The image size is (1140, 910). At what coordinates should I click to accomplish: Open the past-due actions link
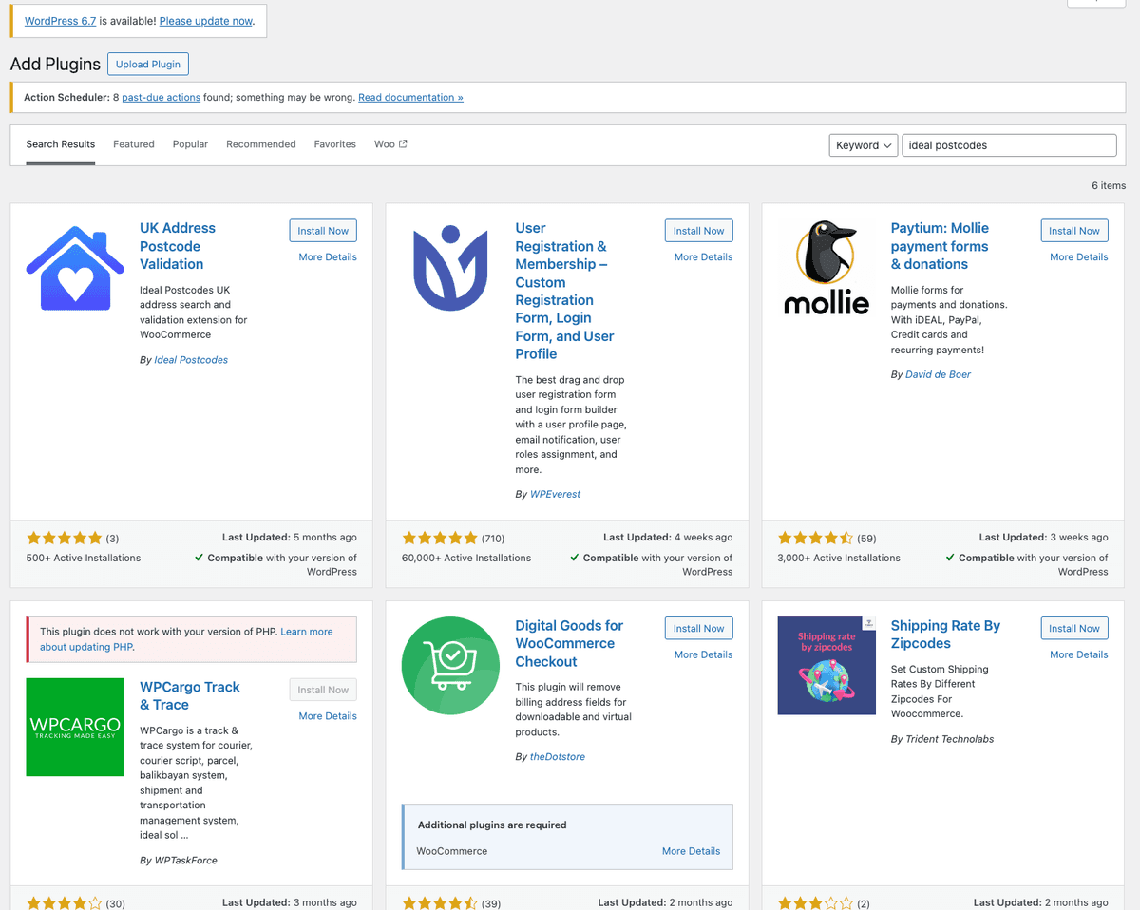click(161, 98)
